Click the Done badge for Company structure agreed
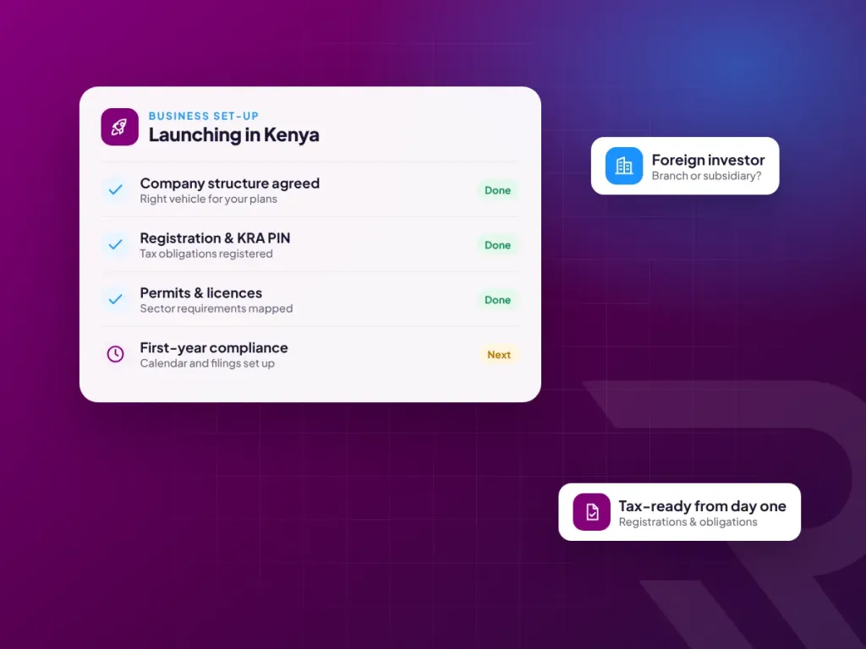 tap(497, 190)
